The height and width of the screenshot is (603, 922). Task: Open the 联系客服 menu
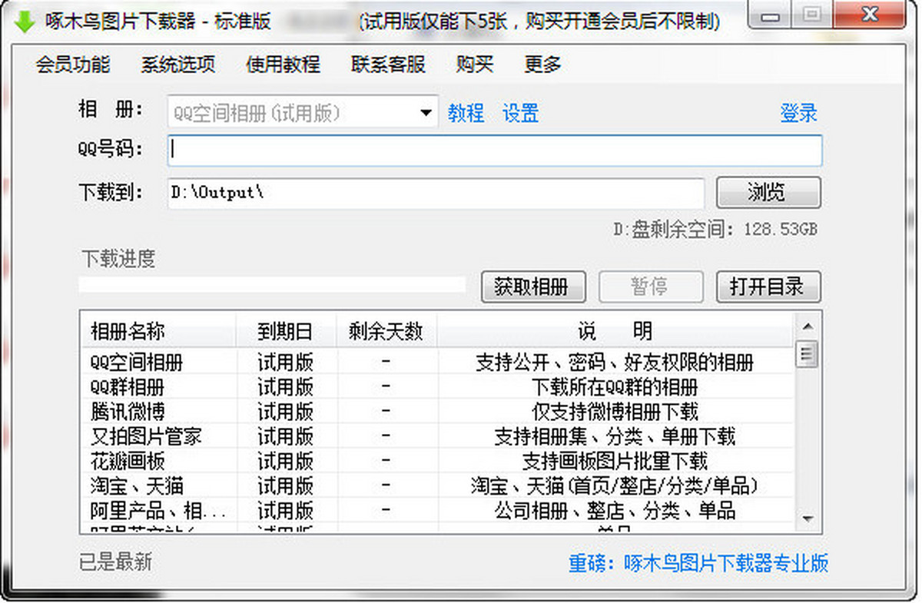click(388, 65)
